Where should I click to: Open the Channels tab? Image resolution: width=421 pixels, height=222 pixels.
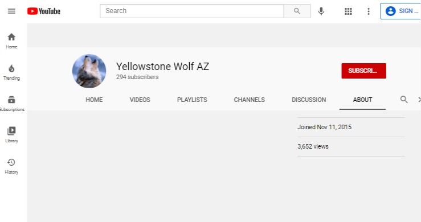(x=249, y=100)
